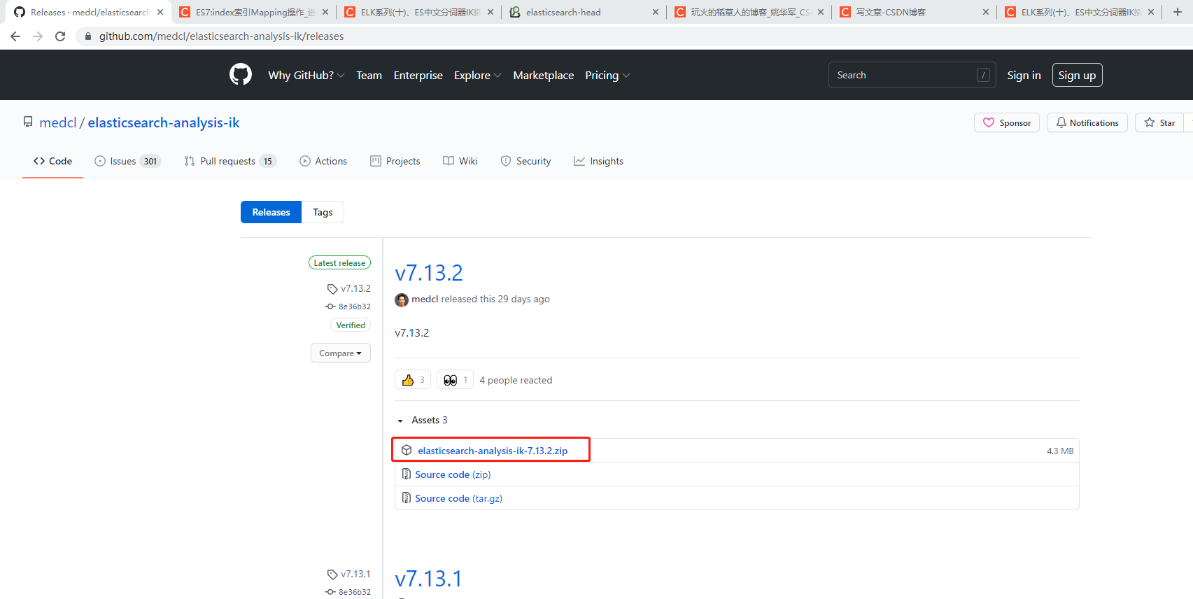This screenshot has height=599, width=1193.
Task: Click file icon beside Source code (tar.gz)
Action: pyautogui.click(x=407, y=498)
